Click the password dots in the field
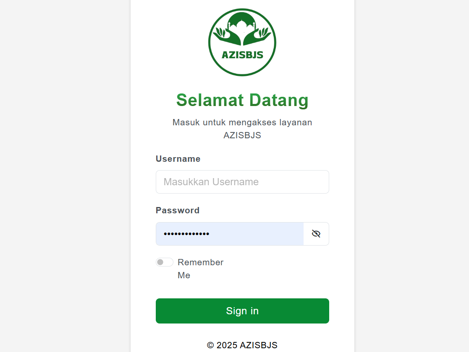 (186, 234)
